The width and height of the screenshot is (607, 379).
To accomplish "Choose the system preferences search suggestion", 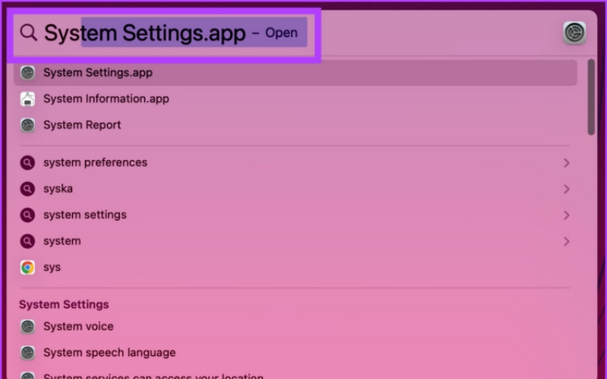I will pos(295,163).
